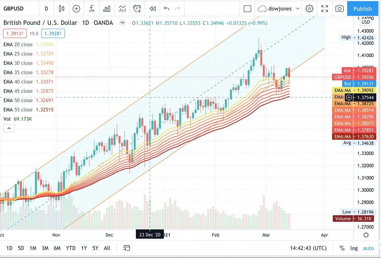Click the EMA:MA 1.37630 dark red label
The image size is (381, 258).
(x=354, y=137)
